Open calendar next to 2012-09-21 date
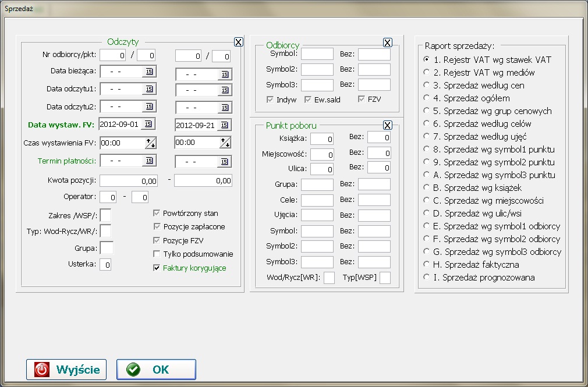The height and width of the screenshot is (387, 588). 224,125
